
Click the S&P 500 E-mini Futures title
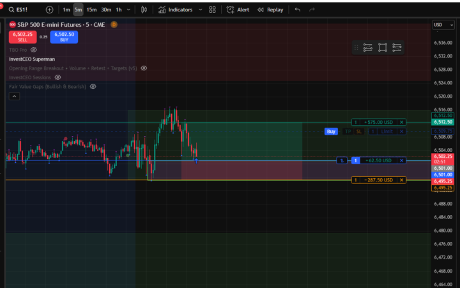pyautogui.click(x=61, y=25)
